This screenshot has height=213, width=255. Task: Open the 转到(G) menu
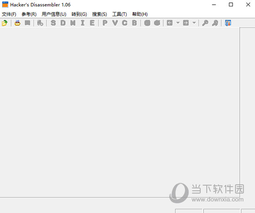(79, 14)
